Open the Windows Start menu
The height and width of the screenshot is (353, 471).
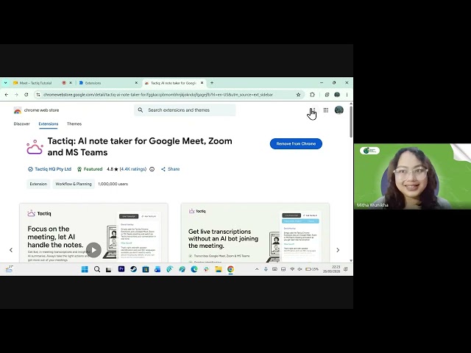pos(85,269)
